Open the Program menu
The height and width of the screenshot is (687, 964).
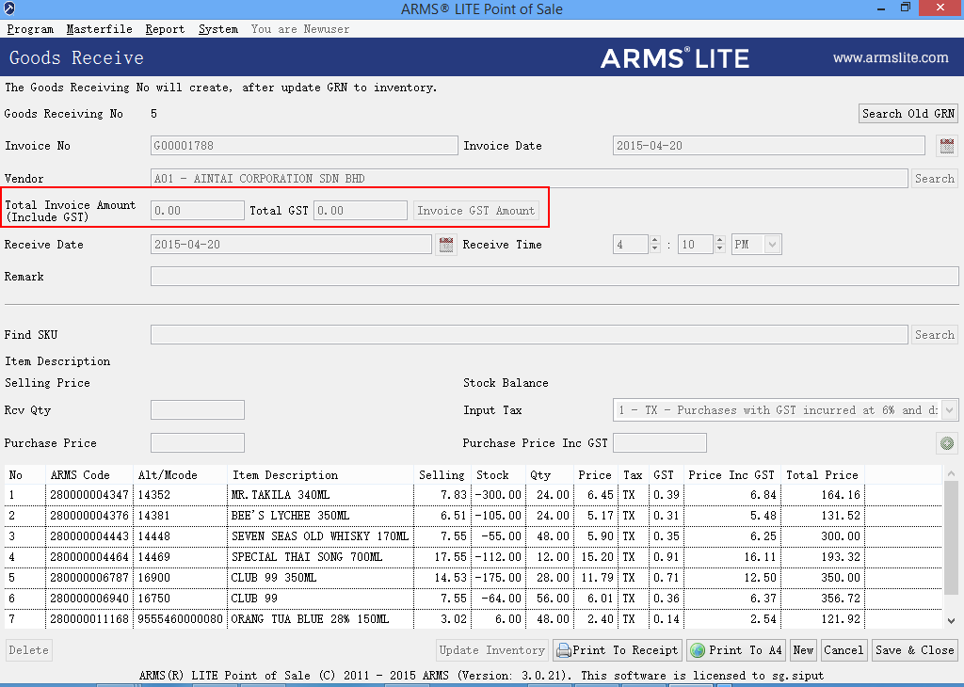tap(30, 29)
